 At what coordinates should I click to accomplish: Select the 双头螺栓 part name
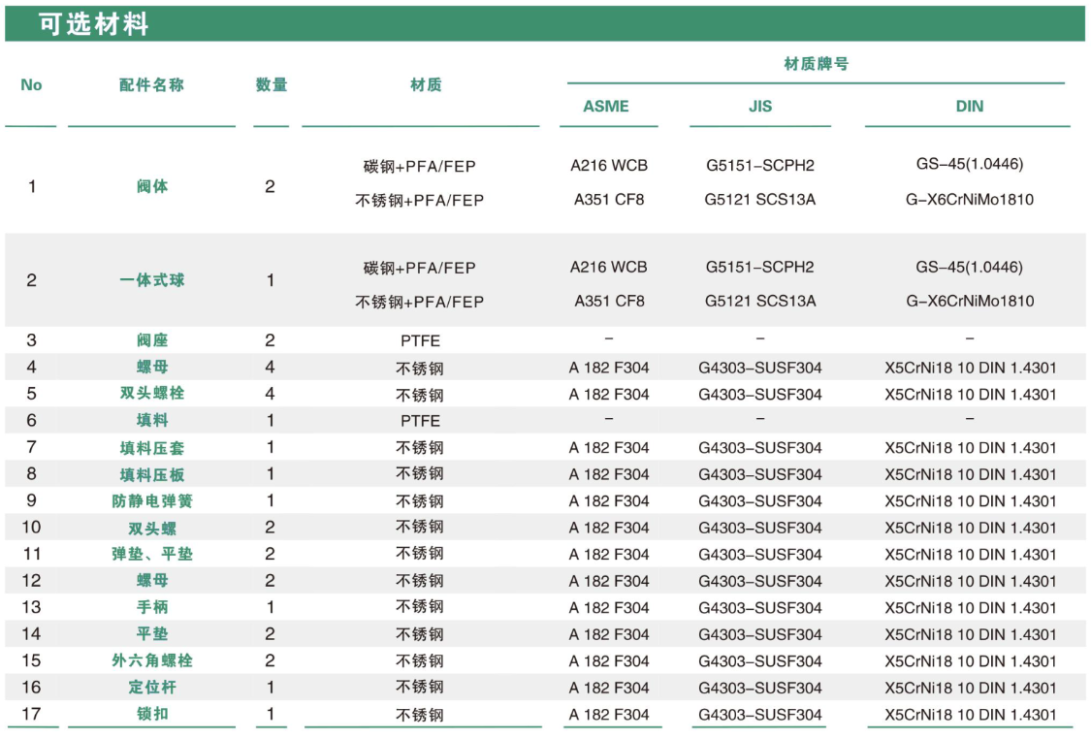click(x=152, y=394)
